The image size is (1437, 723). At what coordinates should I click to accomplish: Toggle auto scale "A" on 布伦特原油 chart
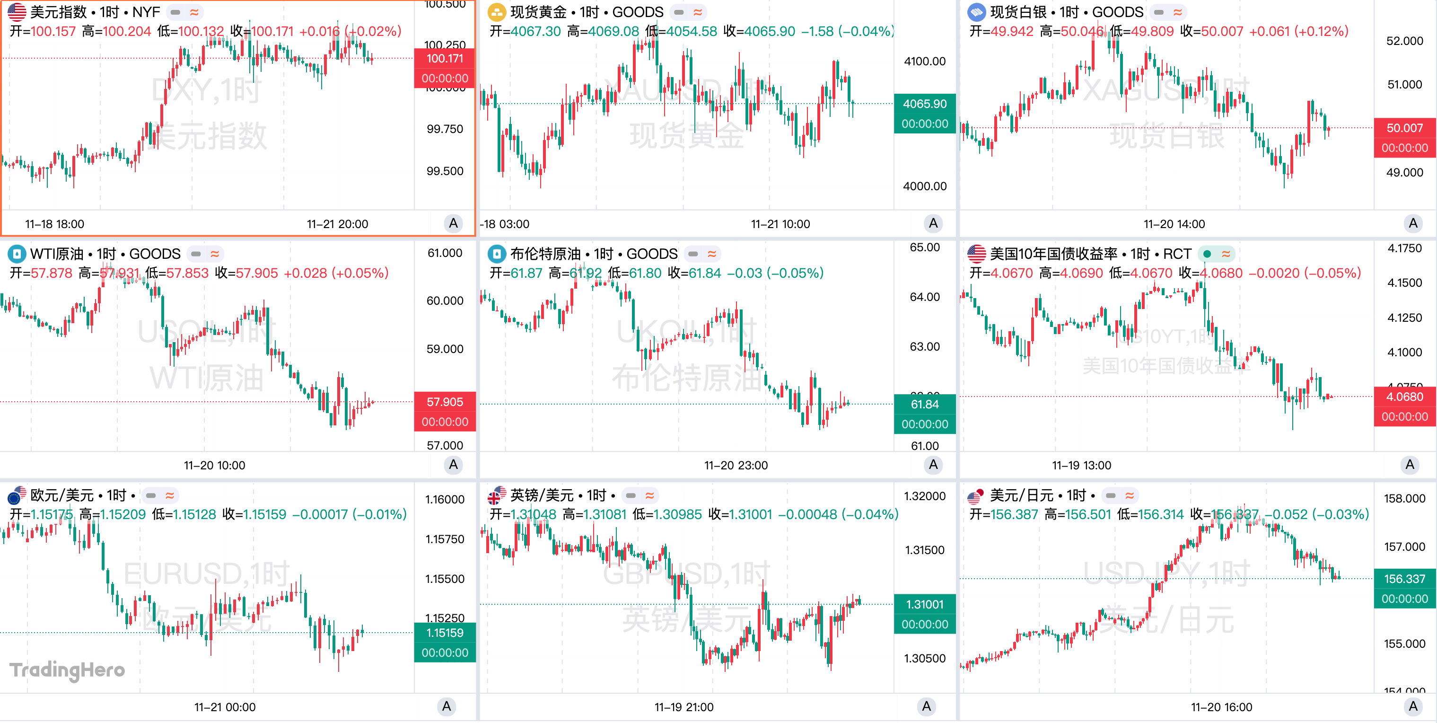pos(933,465)
